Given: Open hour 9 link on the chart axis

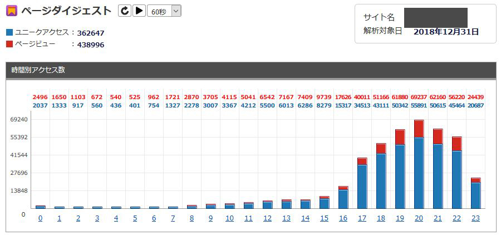Looking at the screenshot, I should pos(210,218).
